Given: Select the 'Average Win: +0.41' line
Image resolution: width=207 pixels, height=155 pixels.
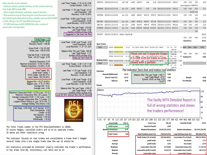Looking at the screenshot, I should pyautogui.click(x=42, y=86).
